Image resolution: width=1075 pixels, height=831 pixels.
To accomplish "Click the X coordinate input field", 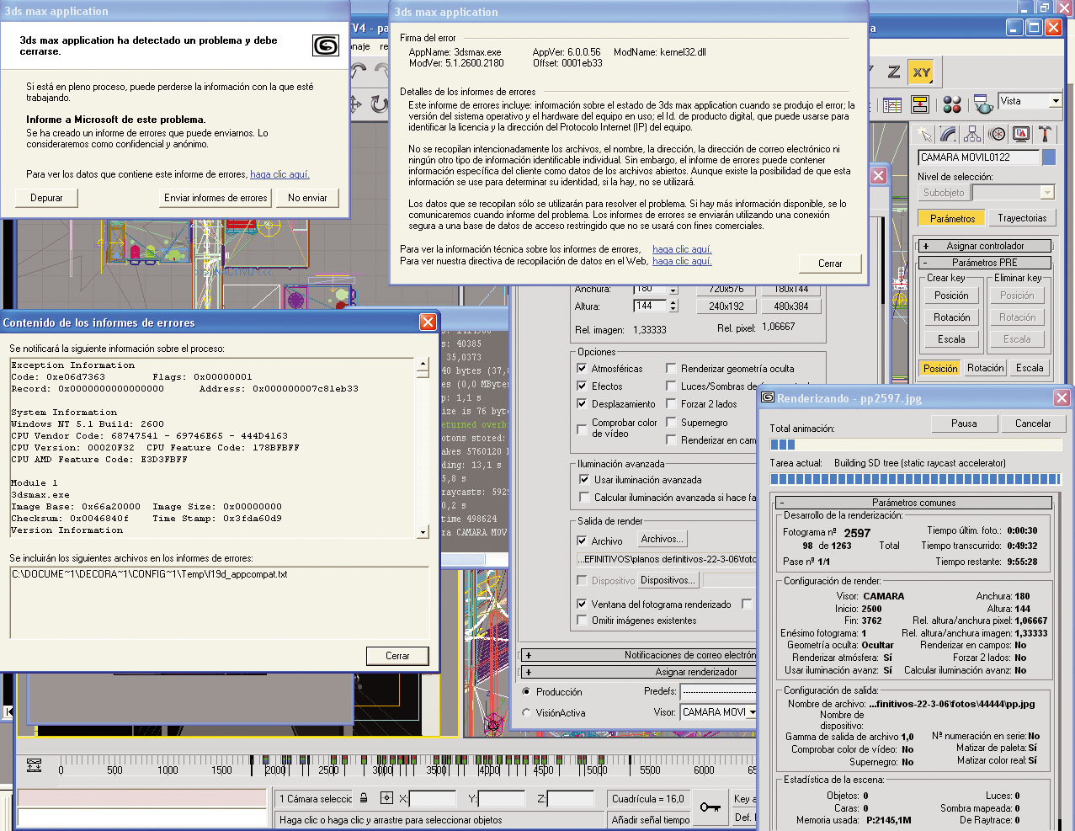I will coord(433,798).
